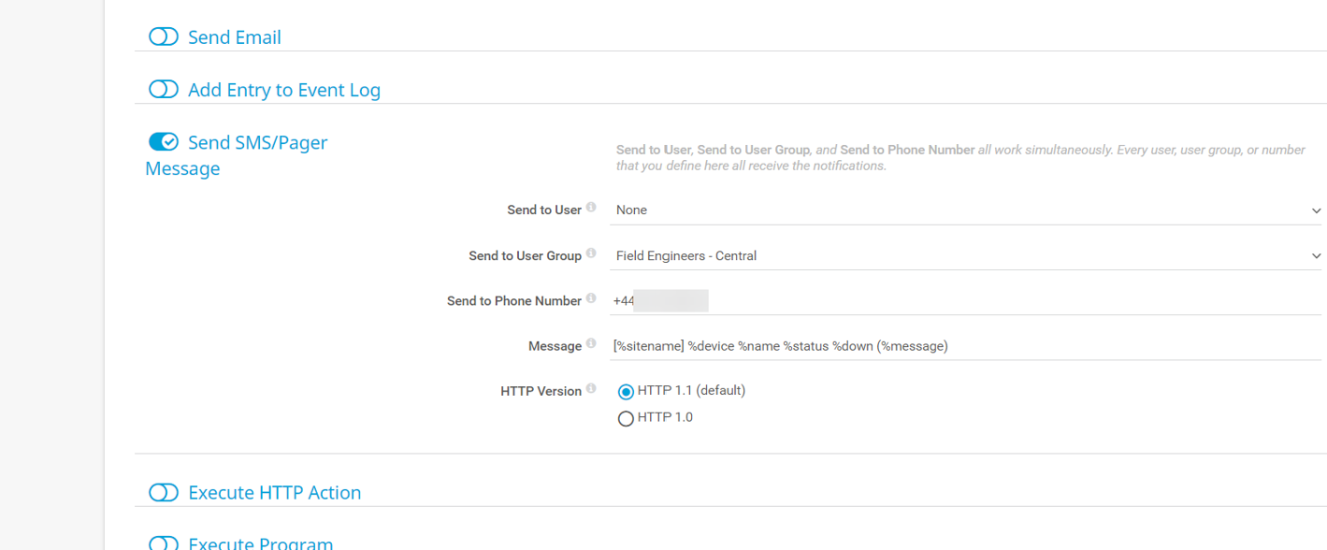The width and height of the screenshot is (1327, 550).
Task: Click the chevron on Send to User Group dropdown
Action: (1315, 255)
